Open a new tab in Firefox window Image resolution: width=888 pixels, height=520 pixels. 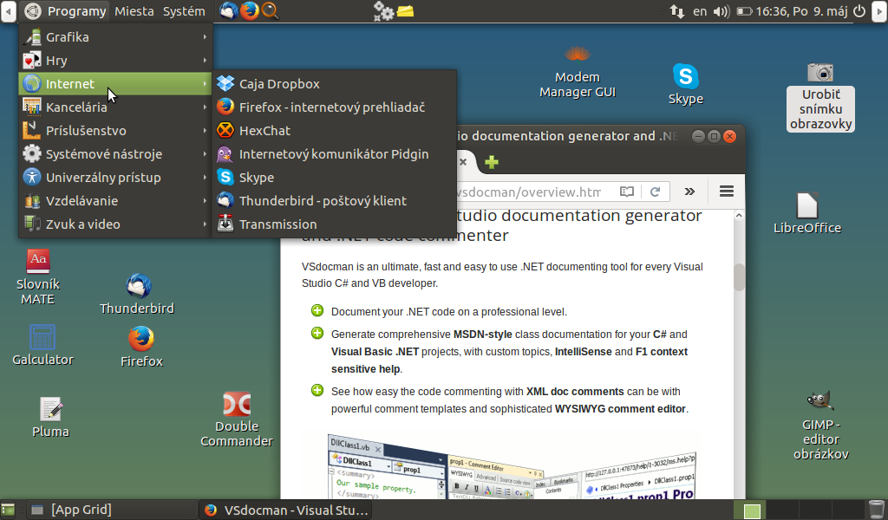point(492,162)
